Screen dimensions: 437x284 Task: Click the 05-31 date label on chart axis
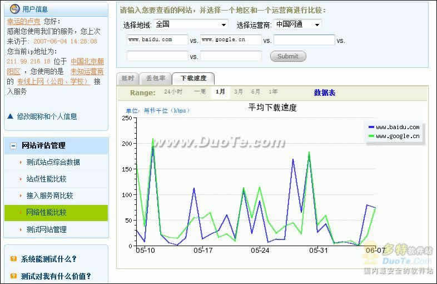[x=319, y=251]
